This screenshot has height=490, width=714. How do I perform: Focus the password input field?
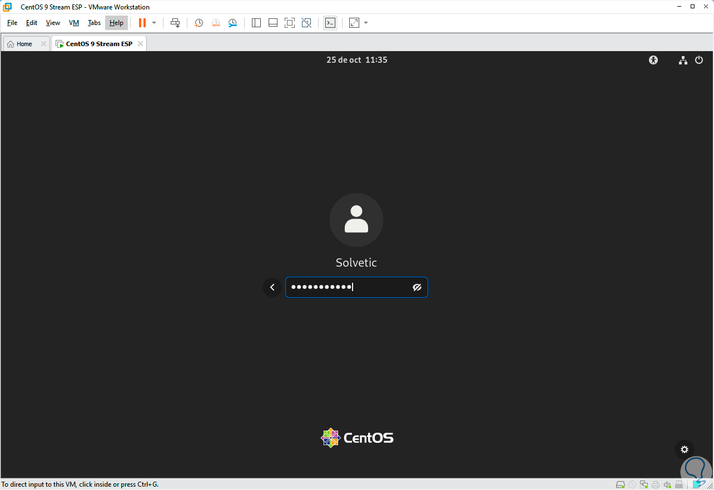pyautogui.click(x=356, y=287)
